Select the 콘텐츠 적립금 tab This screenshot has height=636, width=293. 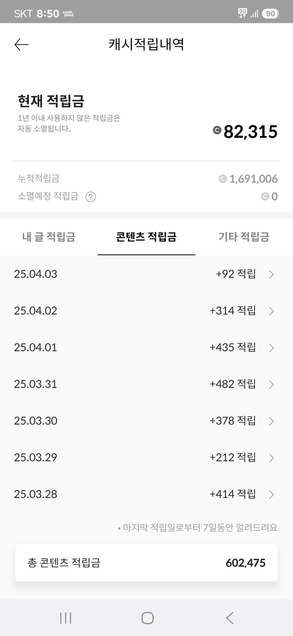click(x=146, y=237)
